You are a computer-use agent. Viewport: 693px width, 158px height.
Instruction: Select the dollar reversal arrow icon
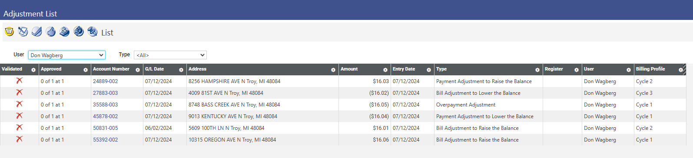79,32
